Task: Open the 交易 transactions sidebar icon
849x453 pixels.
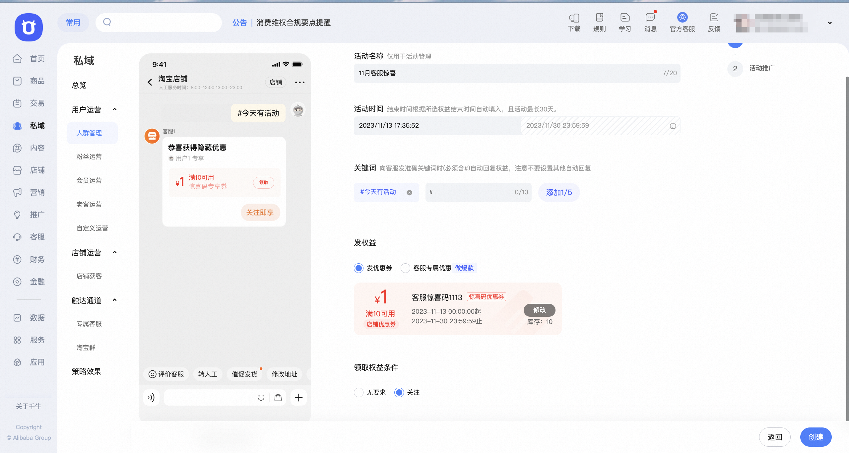Action: coord(17,103)
